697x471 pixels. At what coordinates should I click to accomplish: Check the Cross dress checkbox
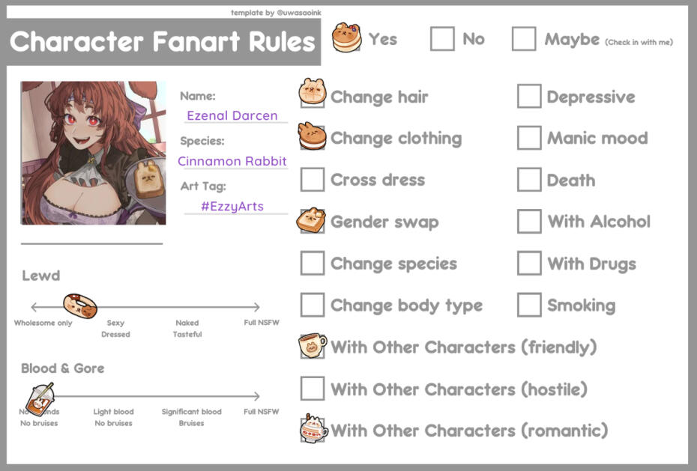(x=312, y=180)
